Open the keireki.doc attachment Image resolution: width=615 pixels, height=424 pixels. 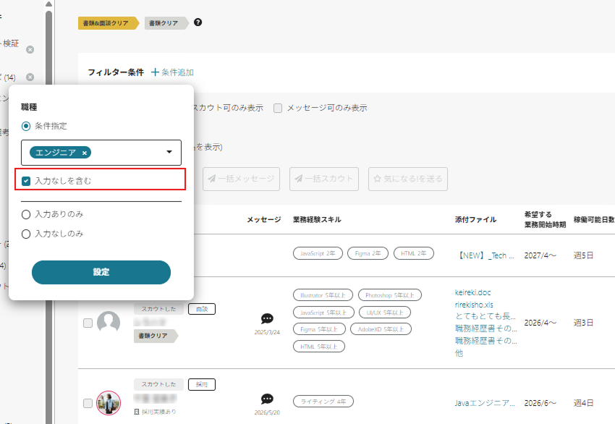(472, 292)
